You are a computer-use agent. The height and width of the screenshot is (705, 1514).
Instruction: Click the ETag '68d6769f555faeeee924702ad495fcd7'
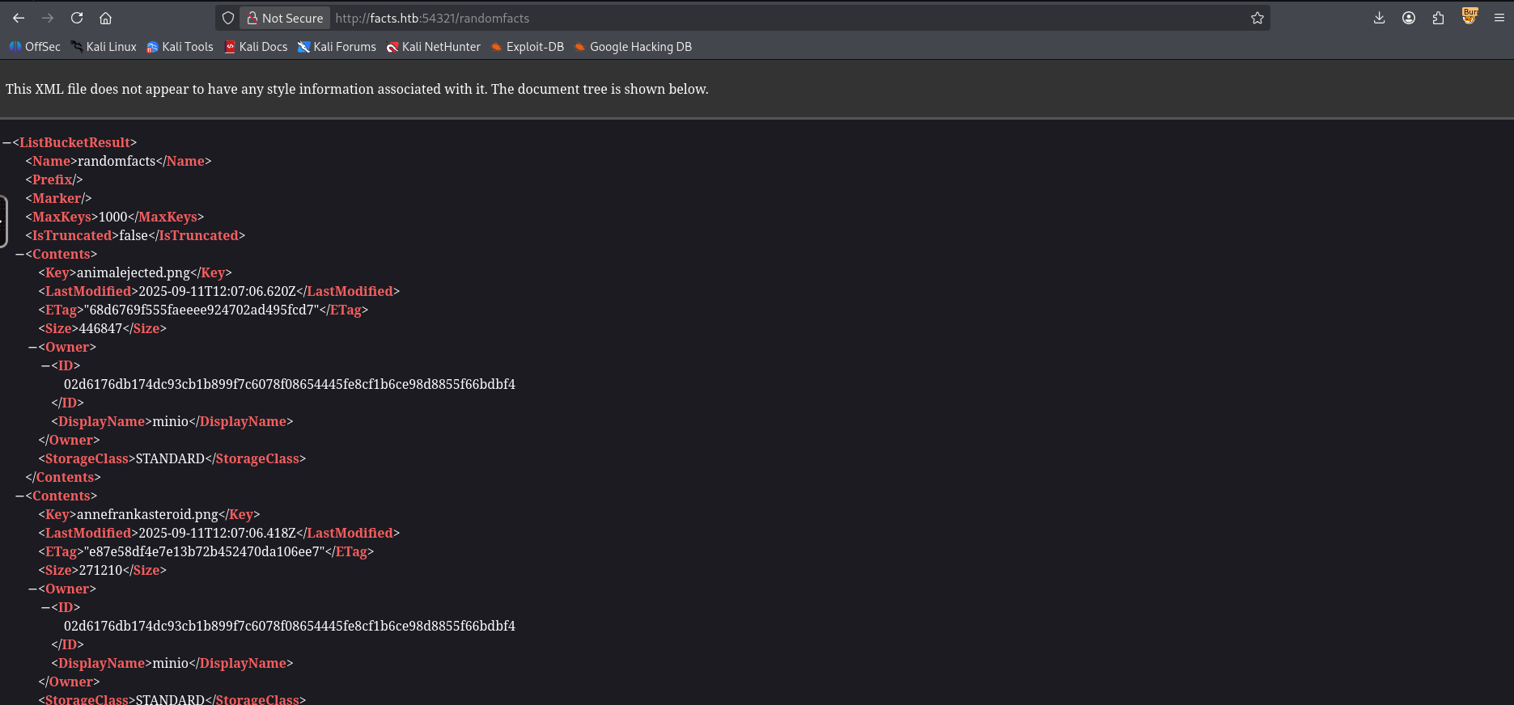[x=201, y=310]
